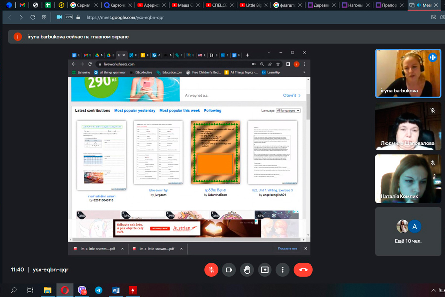Open the 'all things grammar' bookmark
This screenshot has height=297, width=445.
(110, 72)
